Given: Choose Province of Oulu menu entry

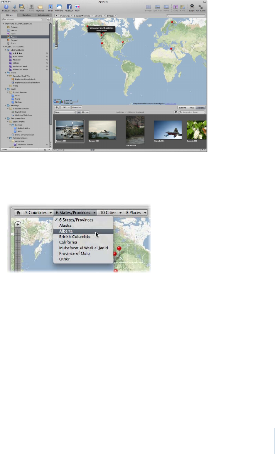Looking at the screenshot, I should tap(83, 253).
